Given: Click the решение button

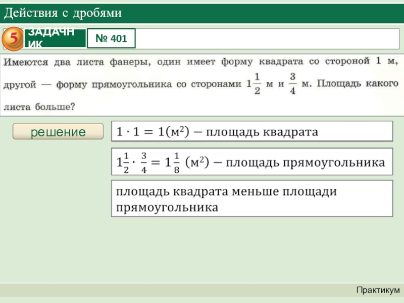Looking at the screenshot, I should click(58, 131).
